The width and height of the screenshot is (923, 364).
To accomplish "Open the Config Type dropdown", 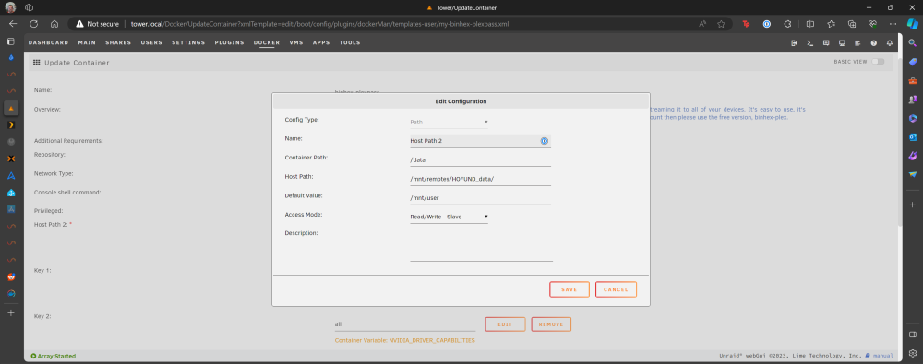I will pyautogui.click(x=450, y=123).
